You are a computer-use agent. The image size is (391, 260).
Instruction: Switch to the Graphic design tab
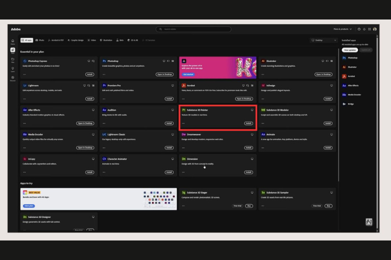[x=76, y=40]
